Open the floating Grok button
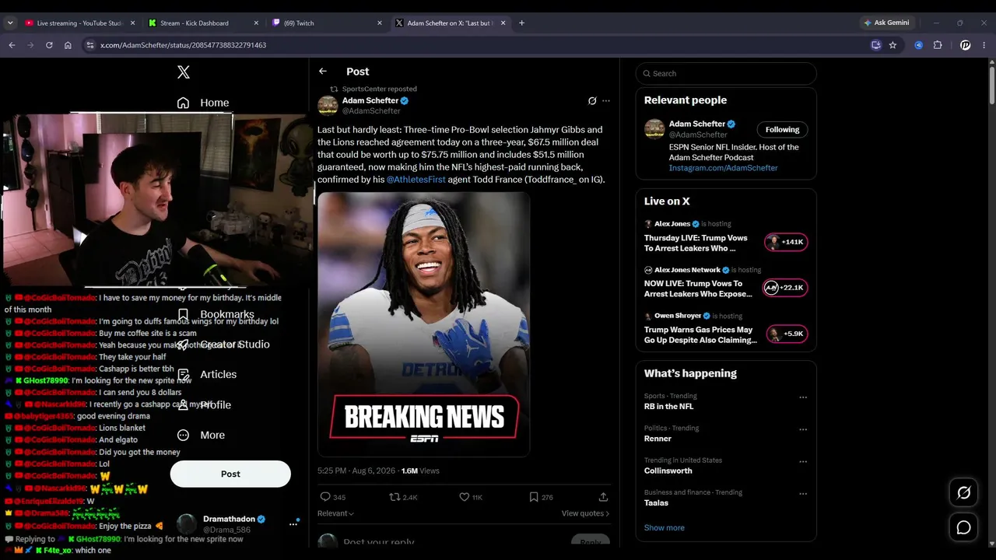 [963, 492]
